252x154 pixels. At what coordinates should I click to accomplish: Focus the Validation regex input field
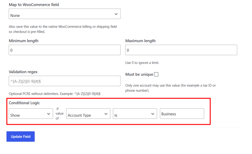click(x=64, y=81)
